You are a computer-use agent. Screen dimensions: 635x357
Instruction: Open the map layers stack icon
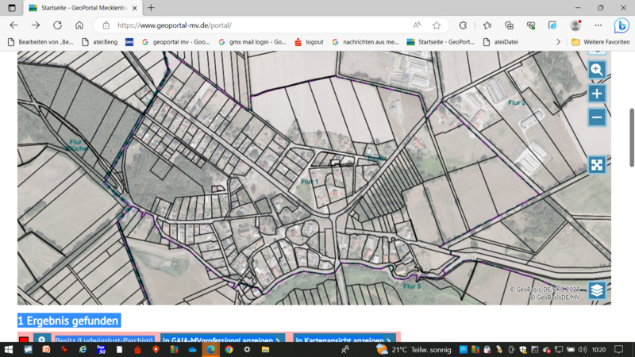[597, 290]
